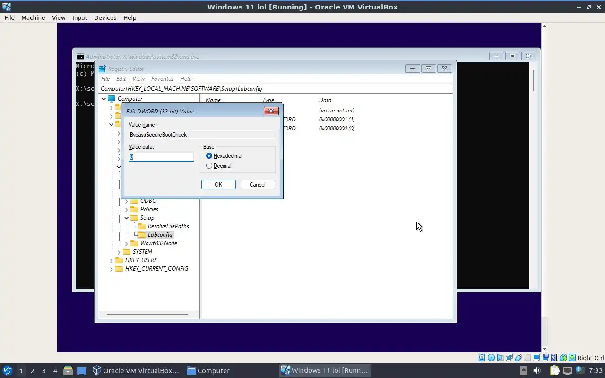Click the HKEY_USERS folder icon
The width and height of the screenshot is (605, 378).
tap(119, 260)
